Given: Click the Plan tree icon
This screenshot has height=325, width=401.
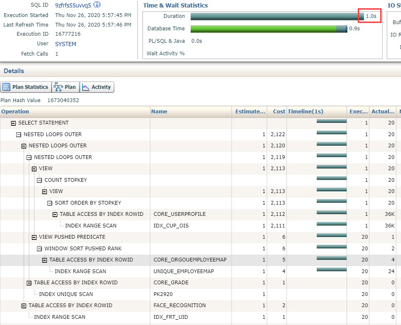Looking at the screenshot, I should 58,87.
